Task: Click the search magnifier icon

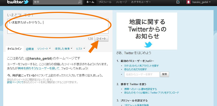Action: point(80,2)
